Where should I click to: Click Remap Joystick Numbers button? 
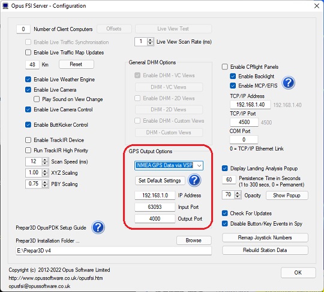point(265,238)
